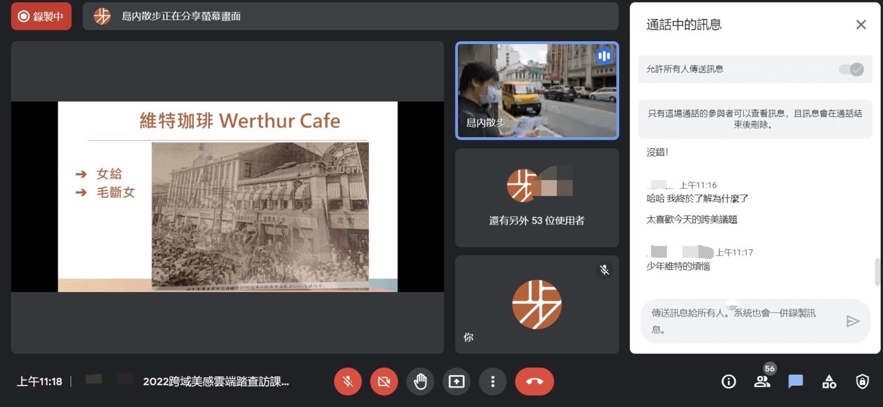Open the more options menu

[493, 382]
